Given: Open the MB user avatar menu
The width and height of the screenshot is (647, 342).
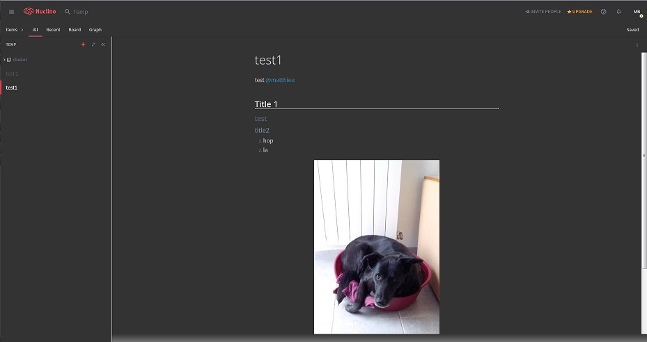Looking at the screenshot, I should click(637, 12).
